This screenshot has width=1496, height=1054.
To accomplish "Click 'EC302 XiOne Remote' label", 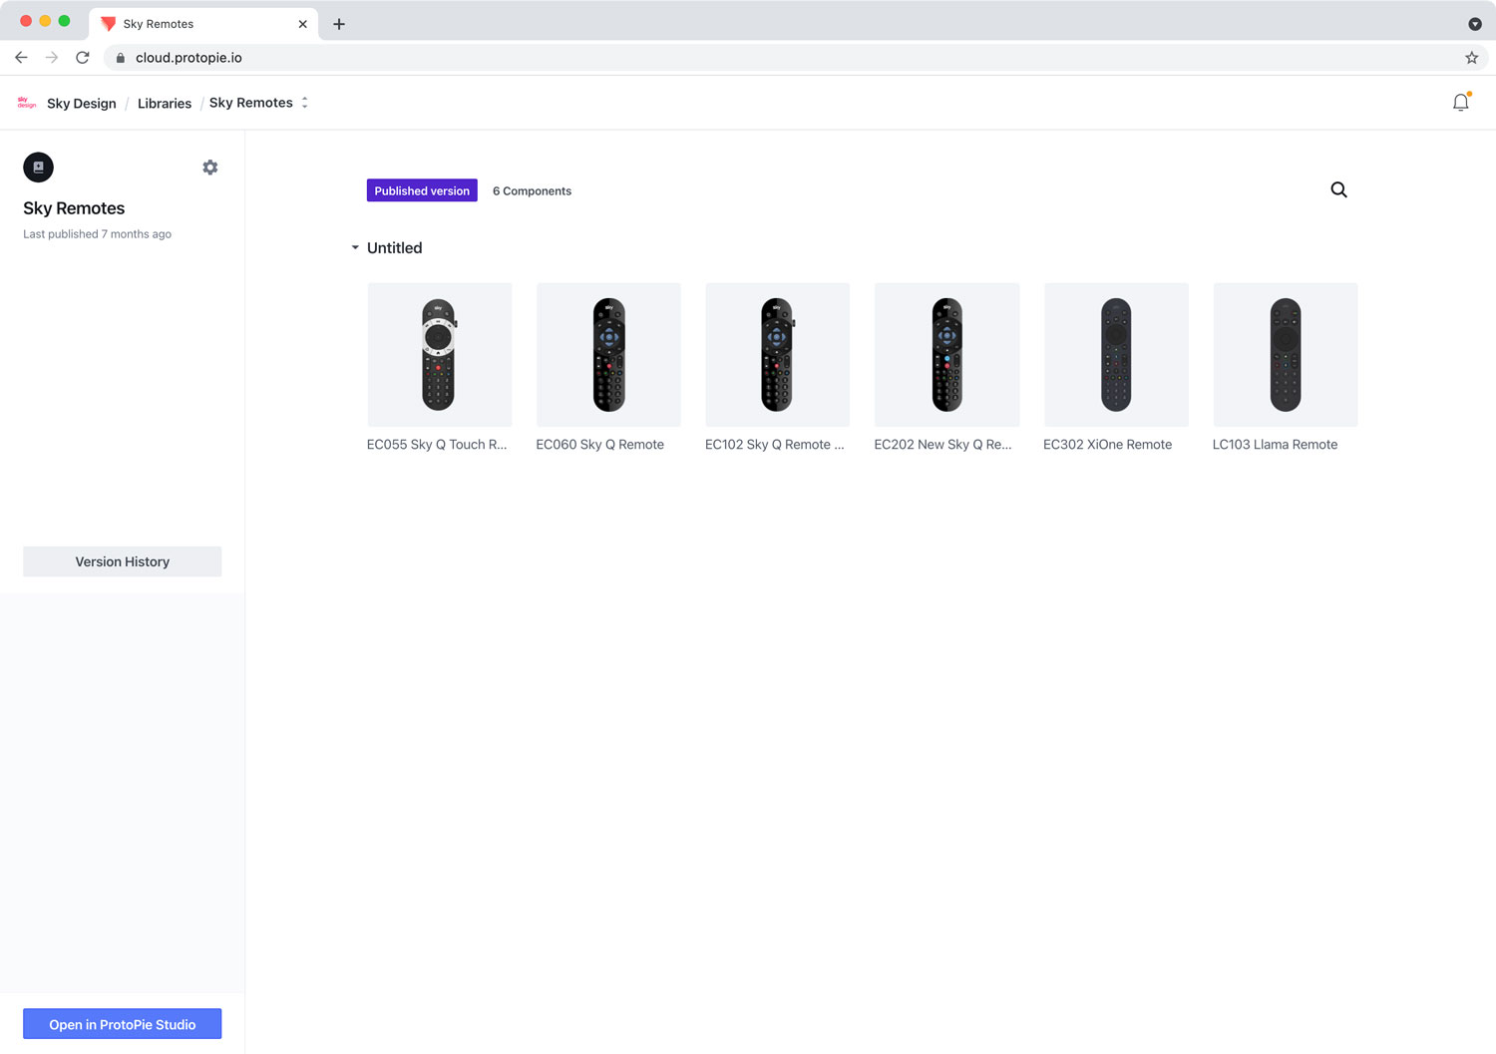I will point(1107,445).
